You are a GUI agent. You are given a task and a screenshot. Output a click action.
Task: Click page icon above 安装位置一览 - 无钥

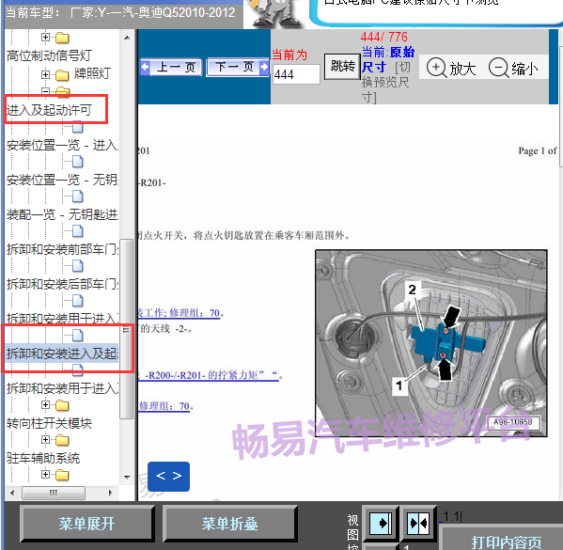pyautogui.click(x=78, y=162)
